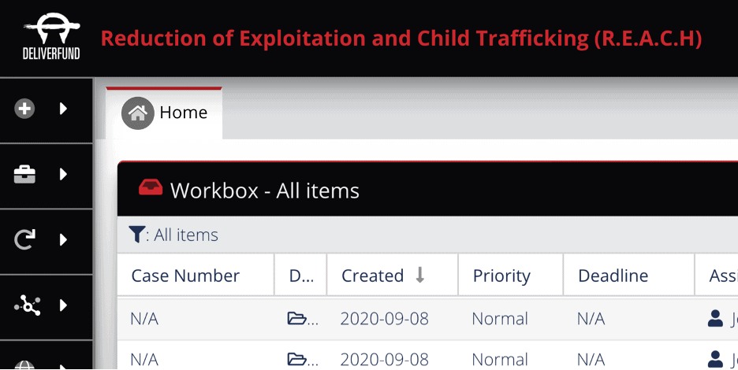Expand the arrow next to briefcase icon

click(63, 175)
